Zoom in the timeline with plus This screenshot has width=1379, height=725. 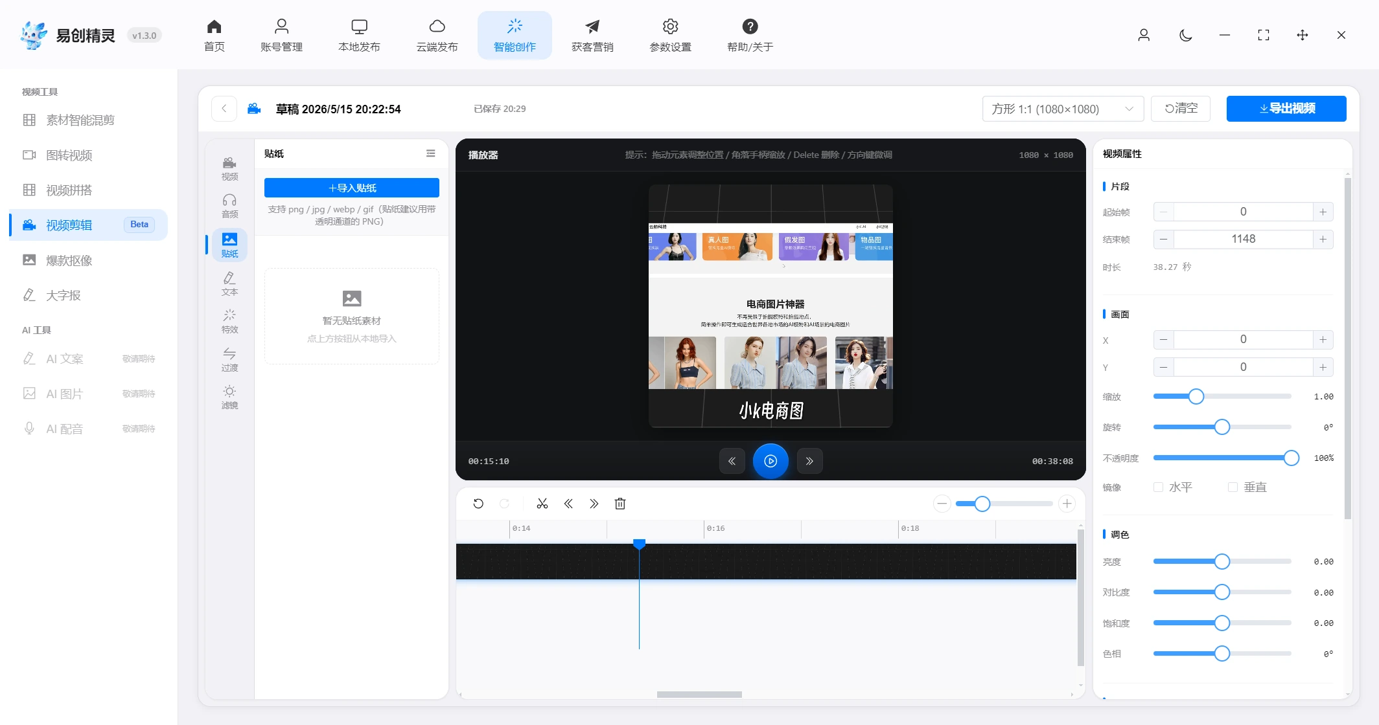[x=1067, y=504]
